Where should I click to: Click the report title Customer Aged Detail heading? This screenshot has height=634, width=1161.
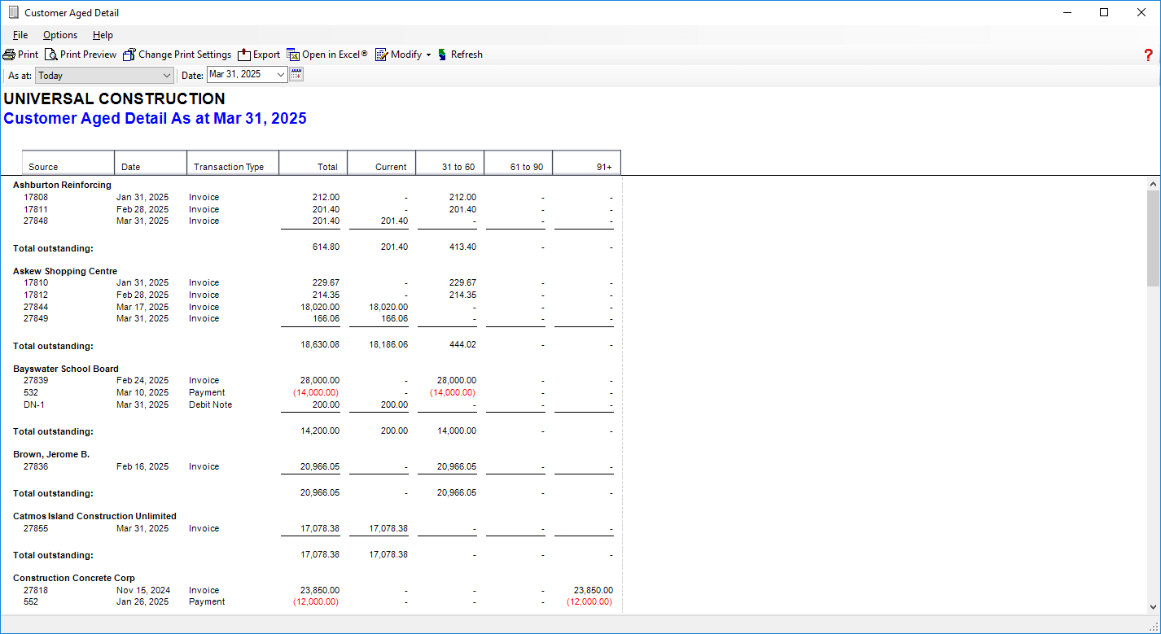click(155, 118)
